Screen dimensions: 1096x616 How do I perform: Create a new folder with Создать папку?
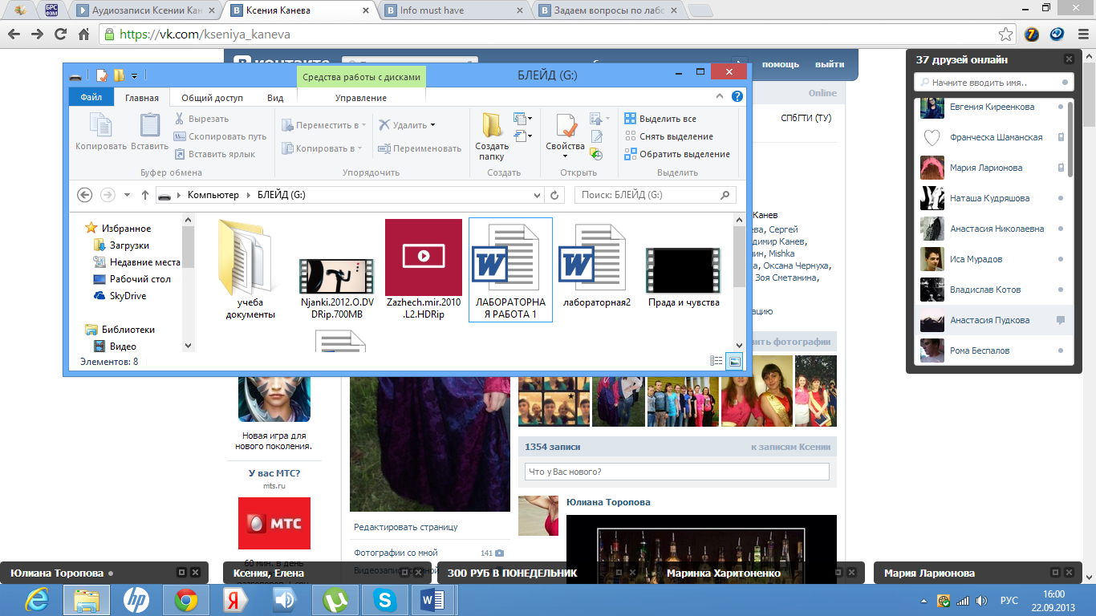pos(492,136)
